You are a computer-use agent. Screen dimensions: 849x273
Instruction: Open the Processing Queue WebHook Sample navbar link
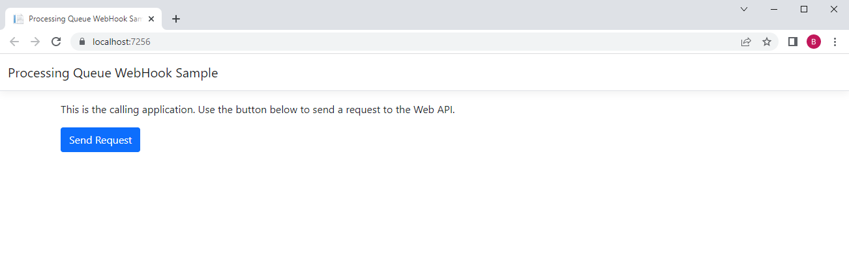pos(113,73)
